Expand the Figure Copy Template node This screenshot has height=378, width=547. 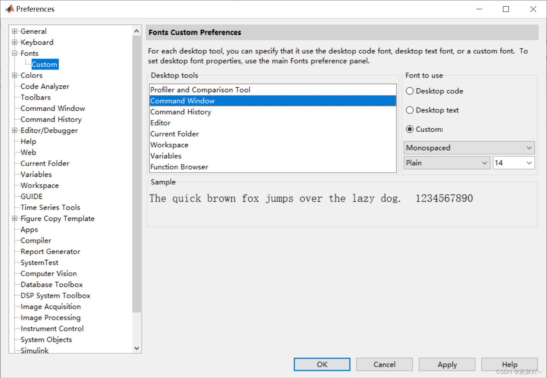15,219
